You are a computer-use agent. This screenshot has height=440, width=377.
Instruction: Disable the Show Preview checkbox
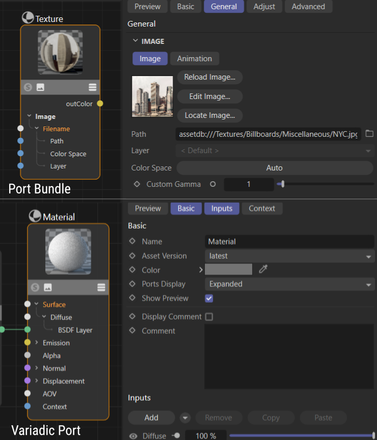[209, 298]
